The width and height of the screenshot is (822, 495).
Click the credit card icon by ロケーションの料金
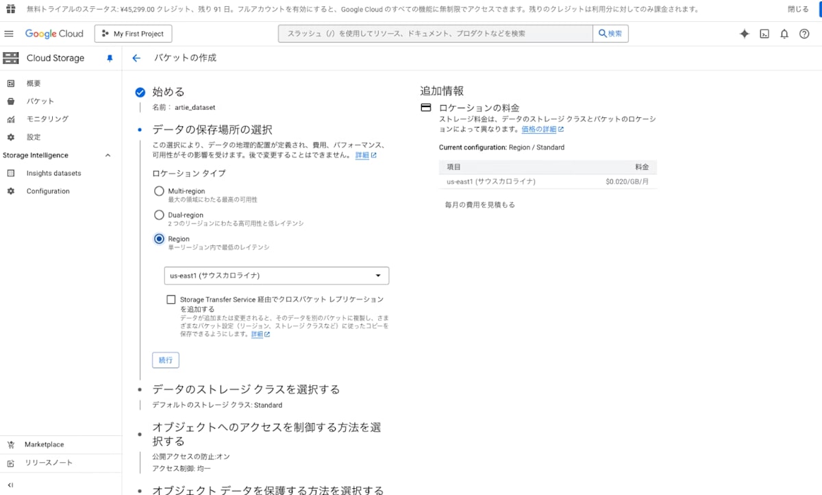[x=426, y=108]
